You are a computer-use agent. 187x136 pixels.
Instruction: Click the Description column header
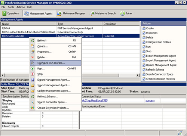[121, 24]
